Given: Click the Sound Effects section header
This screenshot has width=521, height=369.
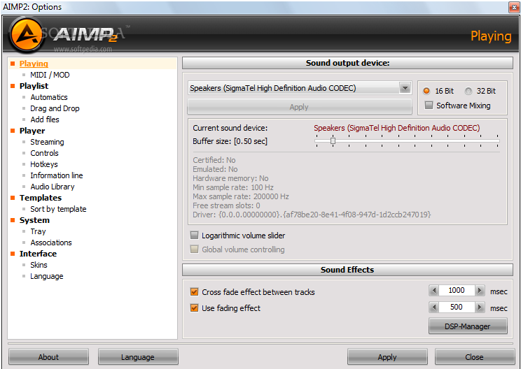Looking at the screenshot, I should click(x=347, y=270).
